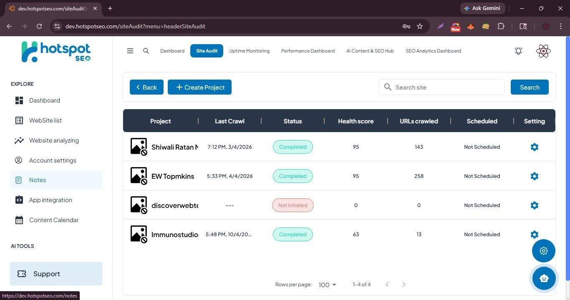Click the Back button

pos(146,87)
